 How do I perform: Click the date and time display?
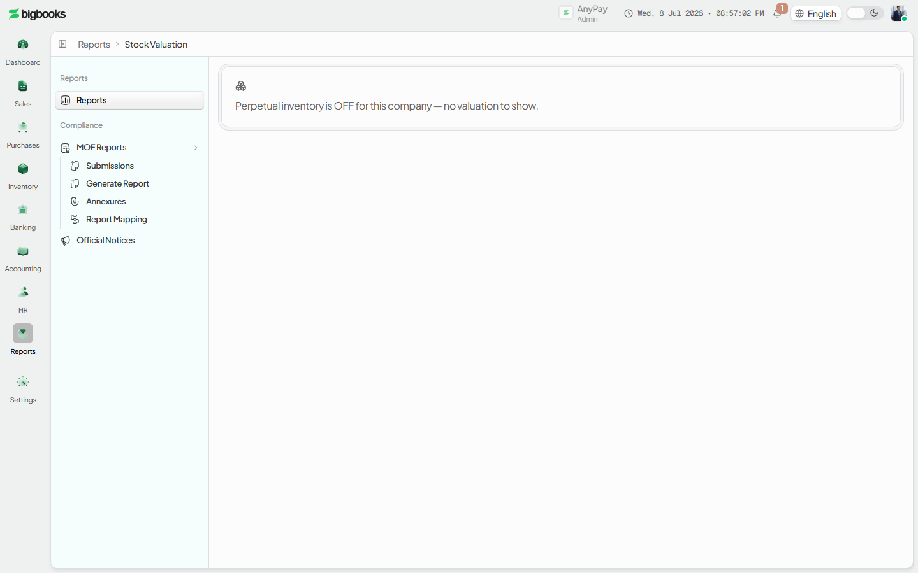[701, 13]
